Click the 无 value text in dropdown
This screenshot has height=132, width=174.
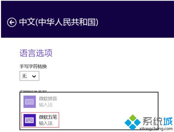click(24, 76)
